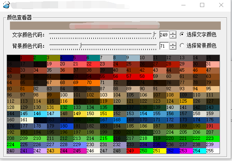Choose color swatch 250 green
232x161 pixels.
tap(147, 151)
